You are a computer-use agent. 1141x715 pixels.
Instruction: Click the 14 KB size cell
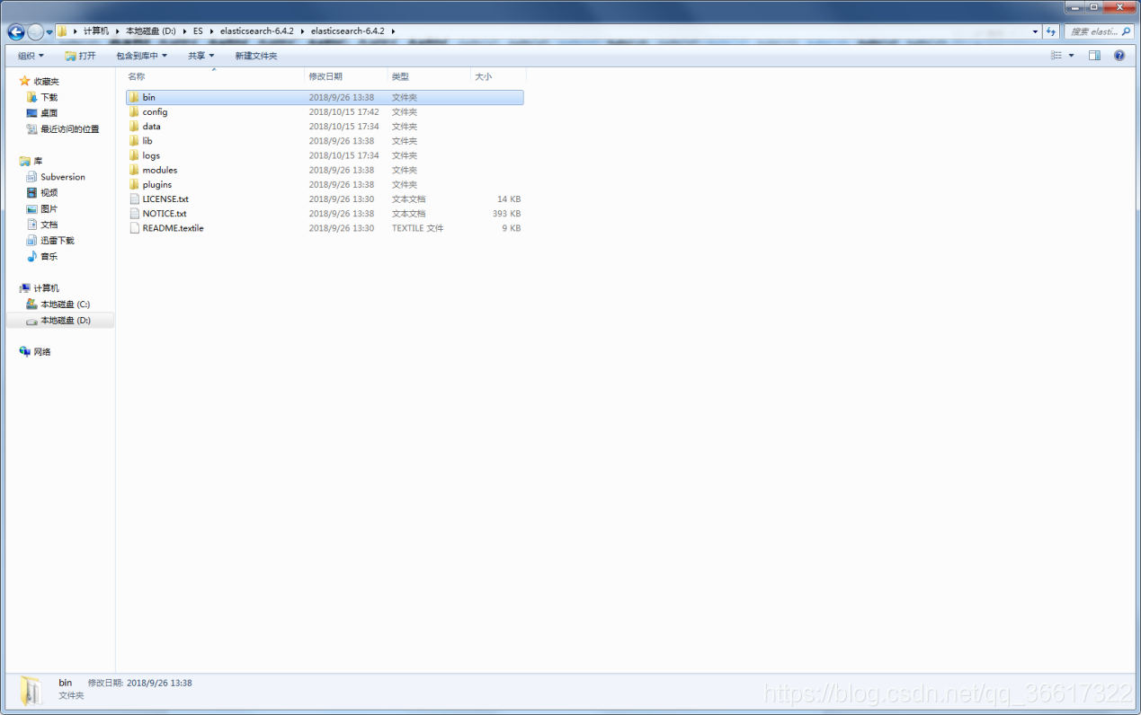tap(509, 199)
